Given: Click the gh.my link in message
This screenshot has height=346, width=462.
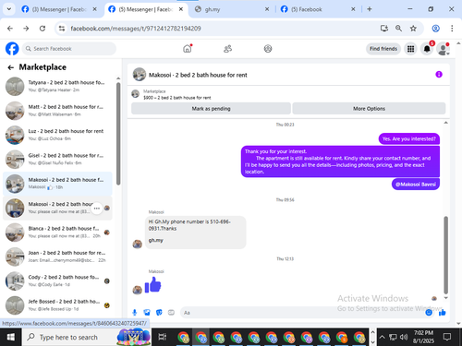Looking at the screenshot, I should coord(156,240).
